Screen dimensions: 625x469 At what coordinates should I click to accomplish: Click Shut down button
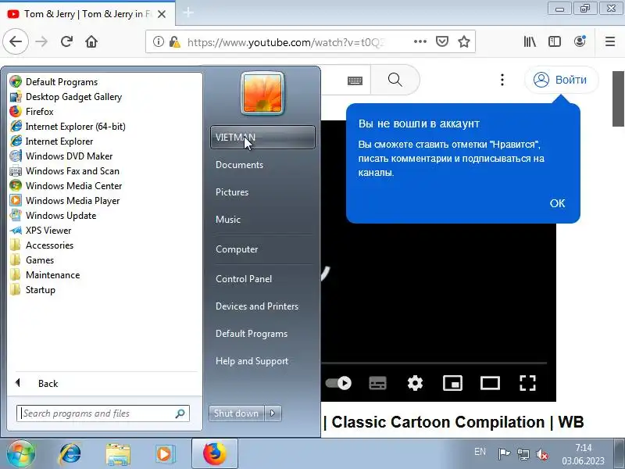pyautogui.click(x=237, y=414)
